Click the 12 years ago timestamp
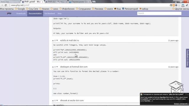 pyautogui.click(x=173, y=67)
